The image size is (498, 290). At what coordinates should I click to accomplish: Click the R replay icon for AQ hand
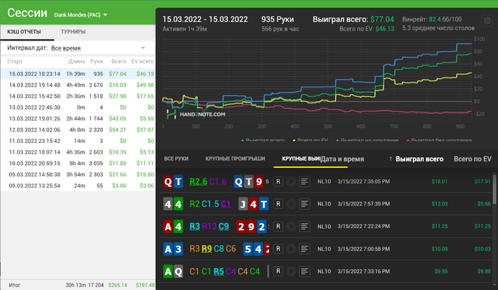(278, 272)
